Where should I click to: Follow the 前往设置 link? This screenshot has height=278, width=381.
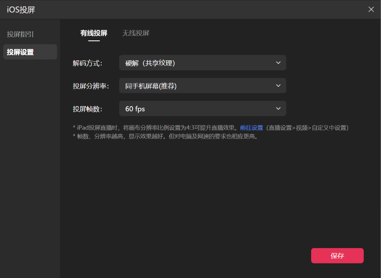(251, 128)
